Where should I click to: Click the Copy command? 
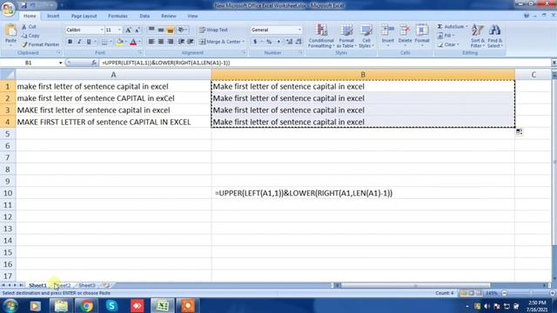(30, 36)
